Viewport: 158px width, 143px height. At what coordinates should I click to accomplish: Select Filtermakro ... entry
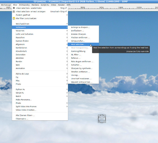click(40, 119)
